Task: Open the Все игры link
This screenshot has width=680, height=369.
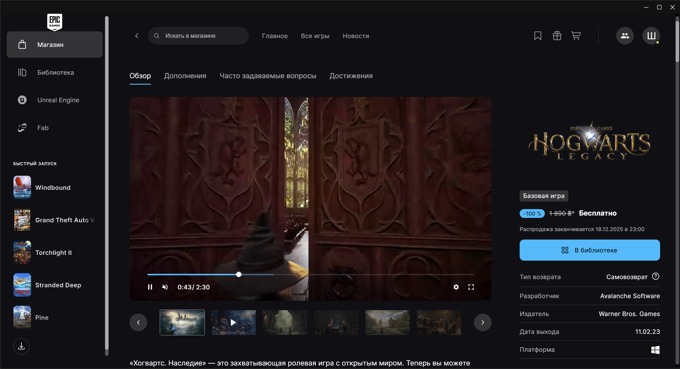Action: pyautogui.click(x=315, y=36)
